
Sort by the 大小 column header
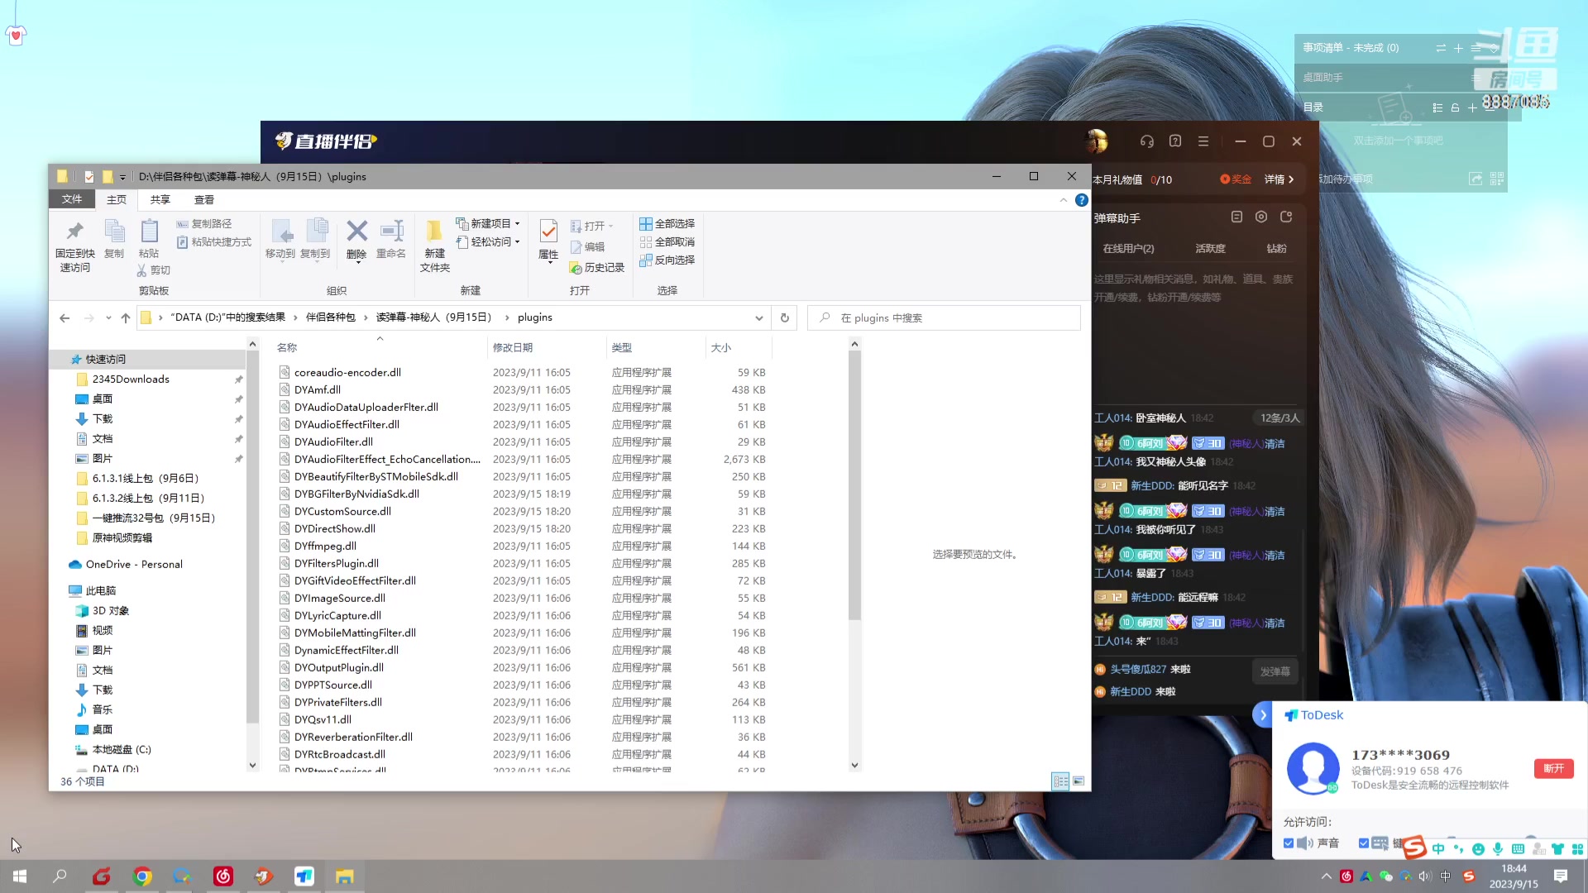point(721,348)
